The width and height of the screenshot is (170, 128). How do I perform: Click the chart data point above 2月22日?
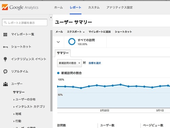point(105,86)
